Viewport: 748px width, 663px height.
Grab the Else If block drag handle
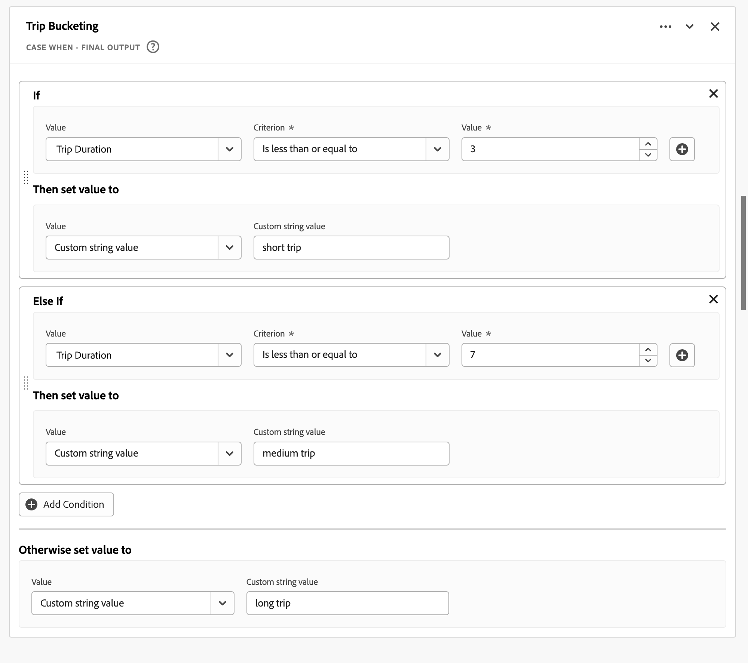pyautogui.click(x=26, y=383)
